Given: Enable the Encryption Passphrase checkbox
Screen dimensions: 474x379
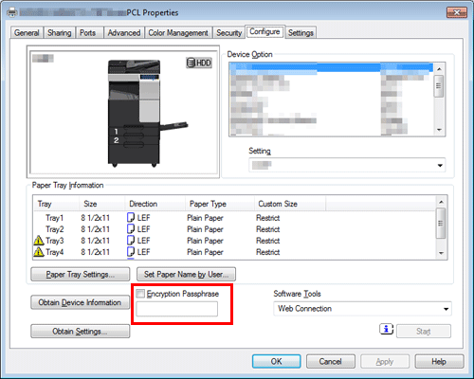Looking at the screenshot, I should [140, 294].
